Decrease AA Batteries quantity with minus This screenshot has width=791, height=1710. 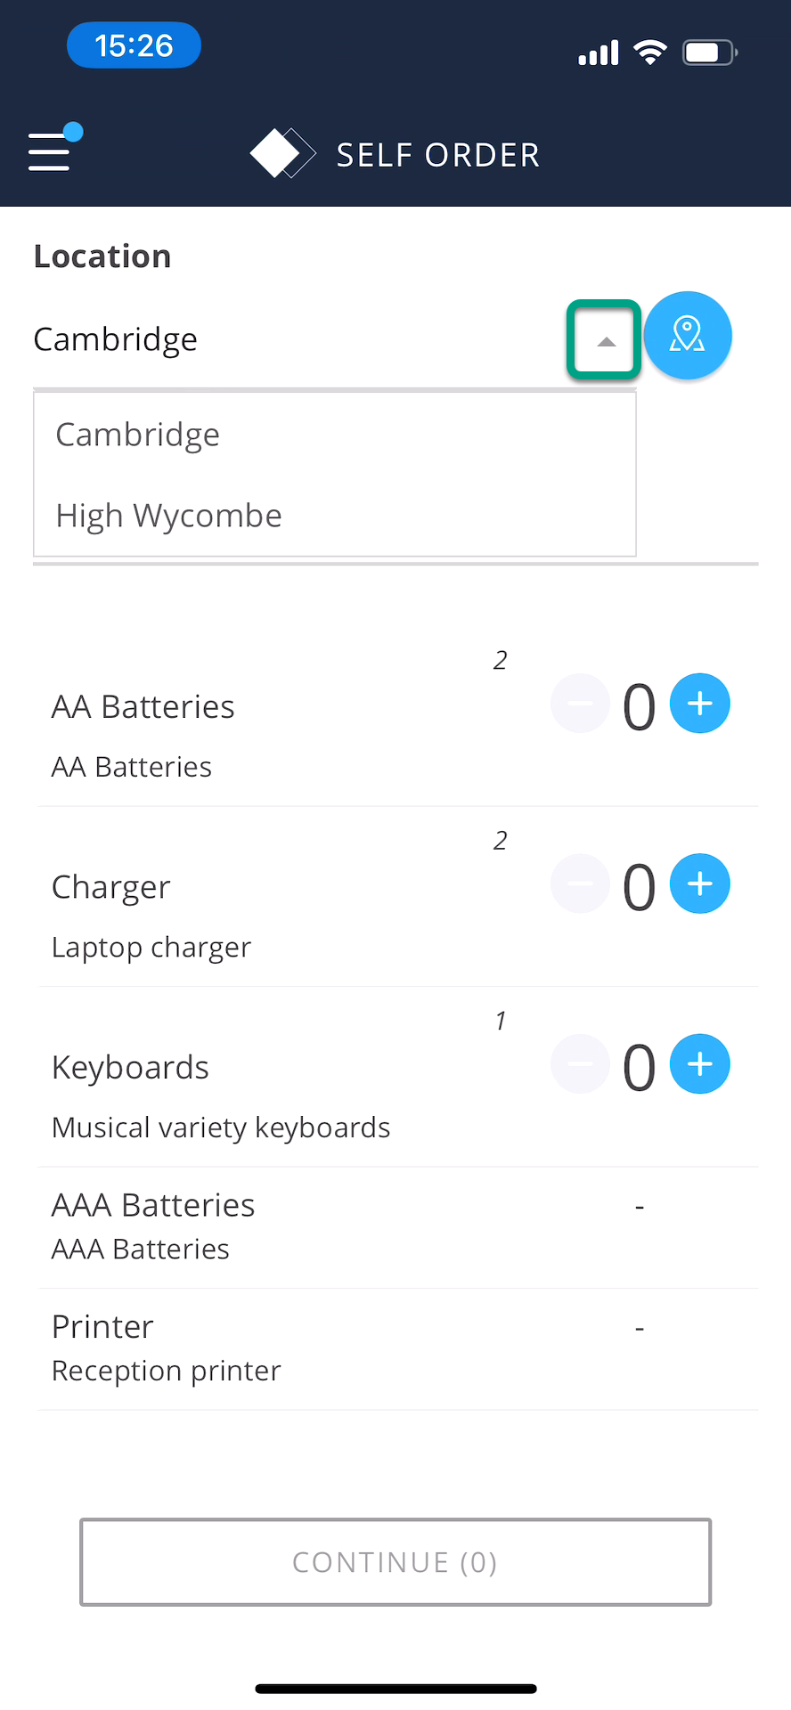click(580, 704)
